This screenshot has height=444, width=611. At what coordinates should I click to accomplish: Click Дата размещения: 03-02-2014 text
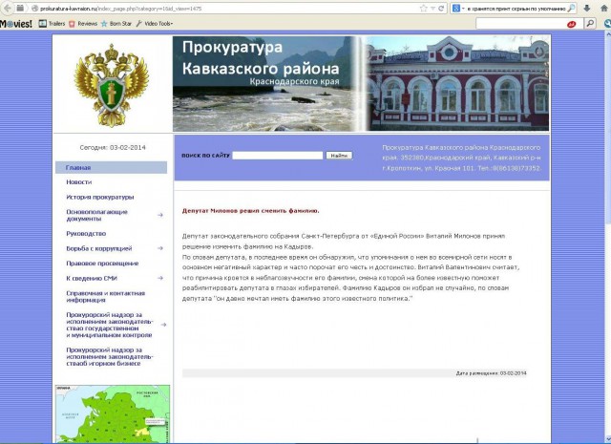click(x=491, y=373)
